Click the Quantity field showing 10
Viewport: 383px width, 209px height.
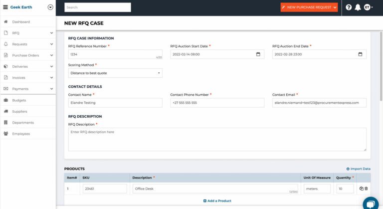[345, 189]
